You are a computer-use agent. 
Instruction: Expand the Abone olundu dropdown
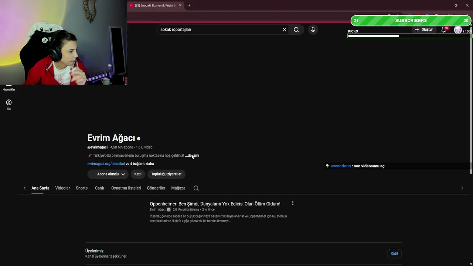click(108, 174)
